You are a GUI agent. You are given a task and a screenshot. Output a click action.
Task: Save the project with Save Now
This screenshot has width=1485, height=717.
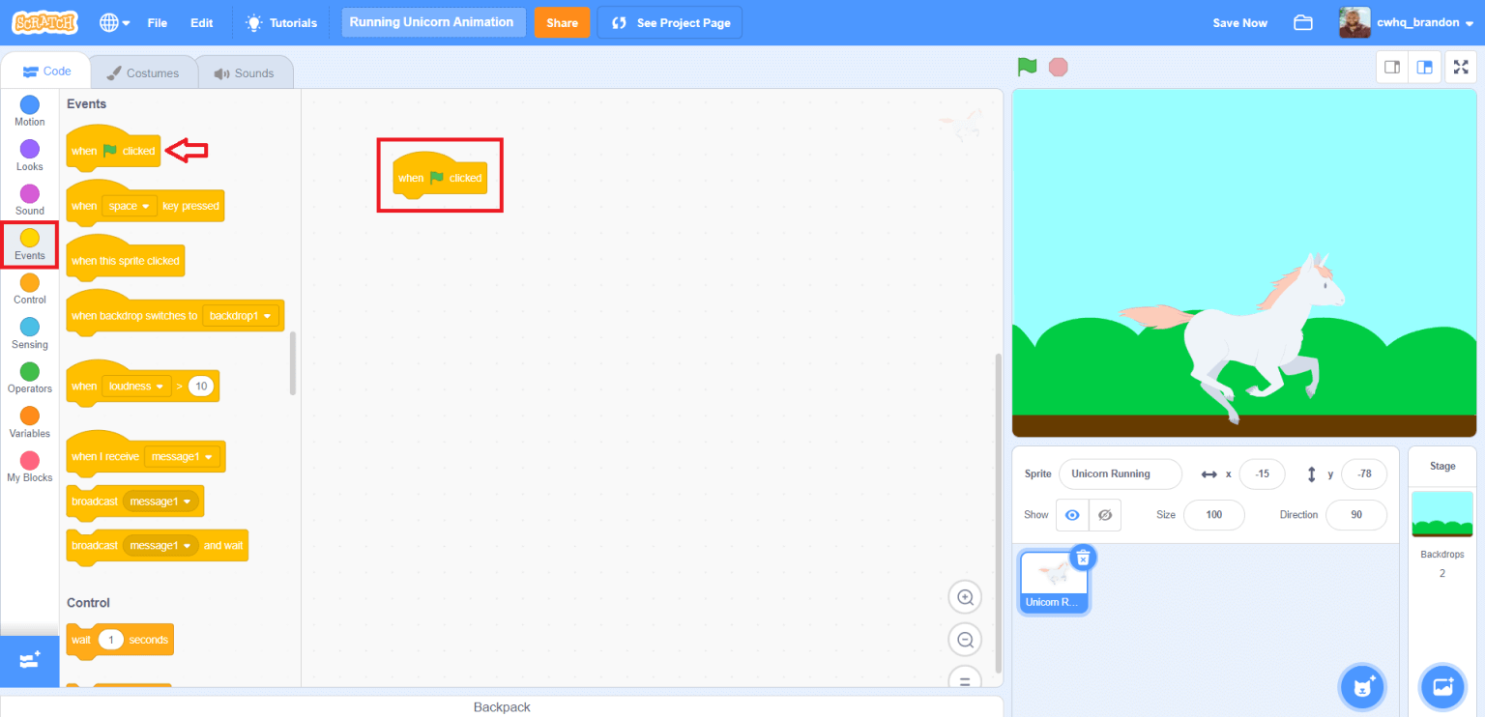(1239, 22)
